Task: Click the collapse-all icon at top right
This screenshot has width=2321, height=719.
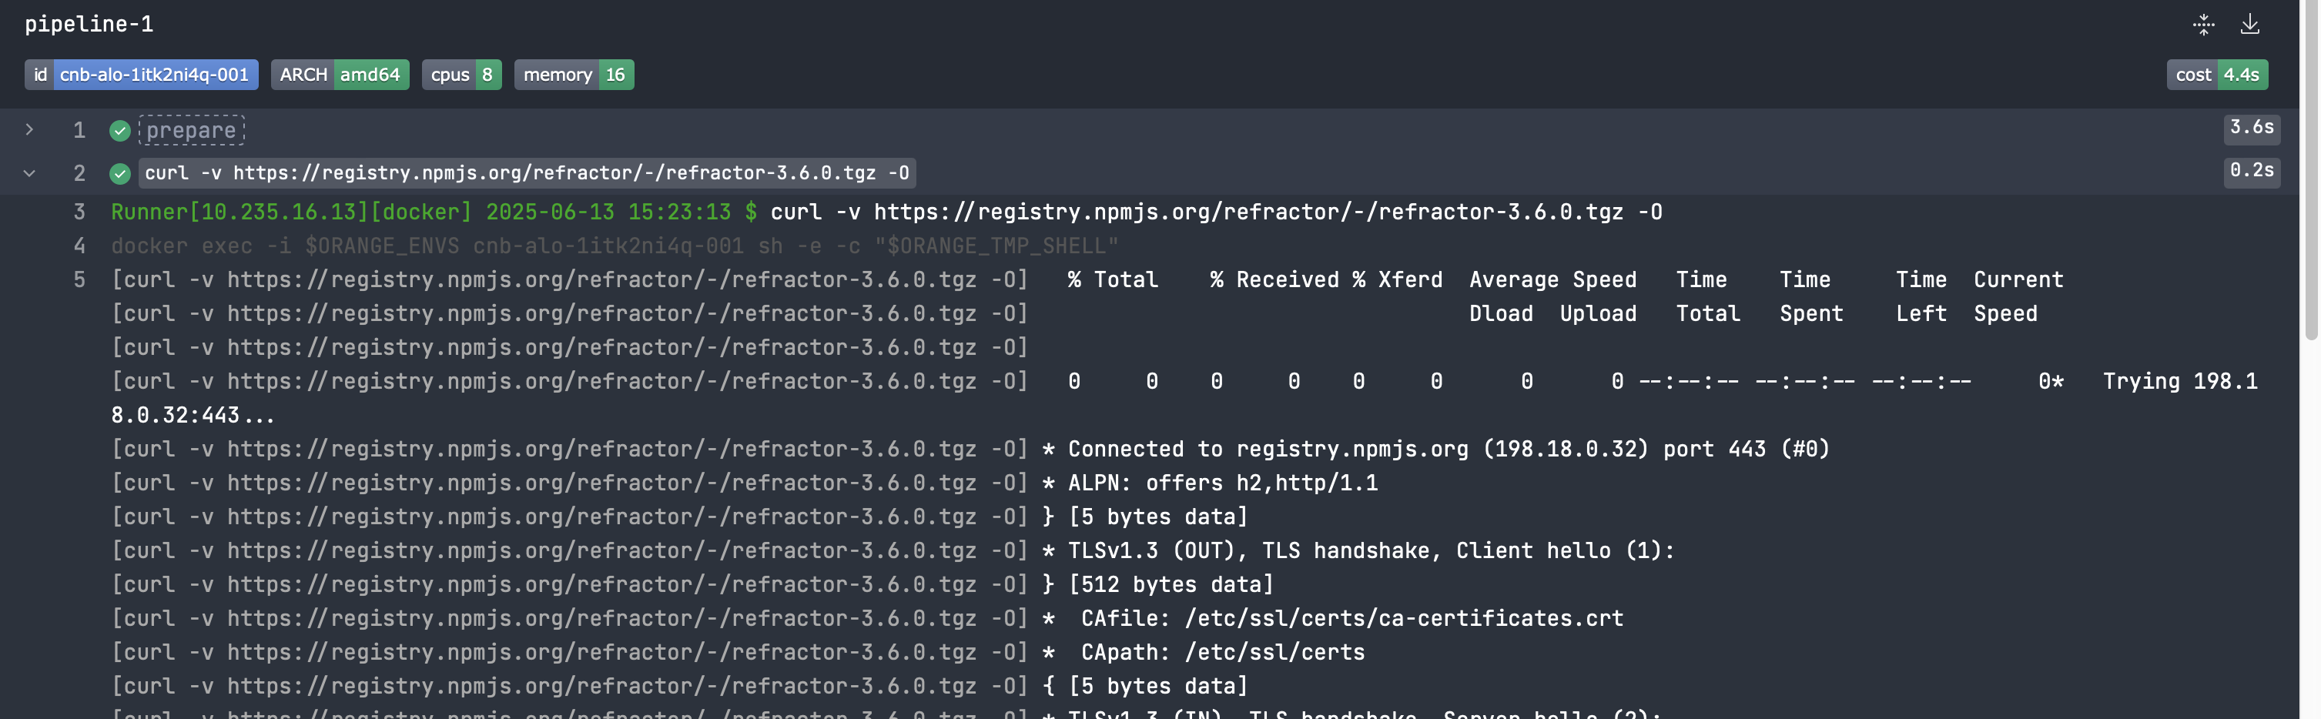Action: [x=2203, y=25]
